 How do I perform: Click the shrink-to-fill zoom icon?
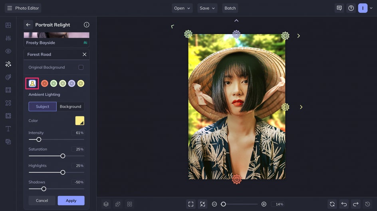point(203,204)
